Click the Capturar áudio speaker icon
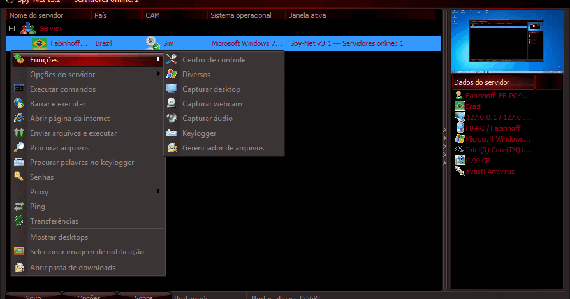Screen dimensions: 570x299 click(172, 118)
